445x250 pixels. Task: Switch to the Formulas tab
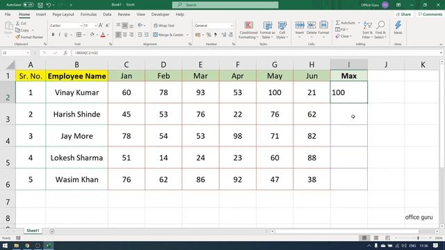coord(88,14)
